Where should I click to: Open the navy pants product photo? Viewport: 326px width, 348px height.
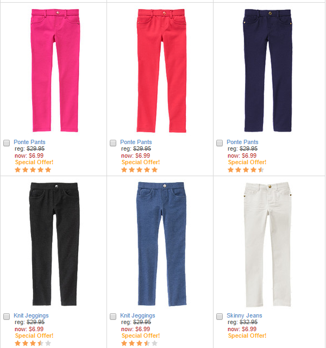click(268, 70)
